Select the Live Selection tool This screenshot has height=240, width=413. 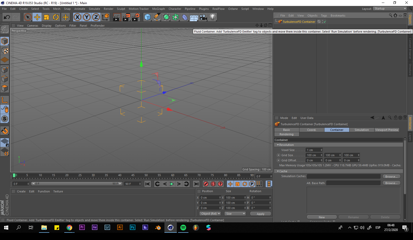tap(28, 17)
